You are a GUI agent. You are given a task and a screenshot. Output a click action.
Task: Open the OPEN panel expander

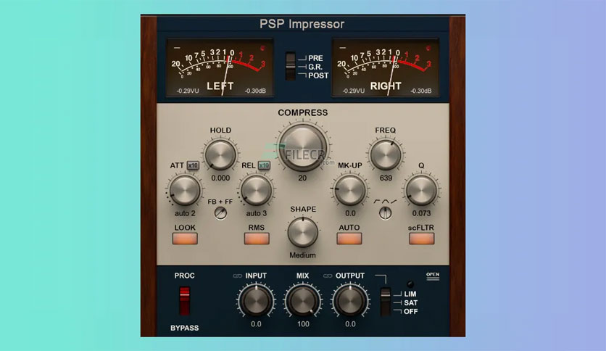[433, 276]
